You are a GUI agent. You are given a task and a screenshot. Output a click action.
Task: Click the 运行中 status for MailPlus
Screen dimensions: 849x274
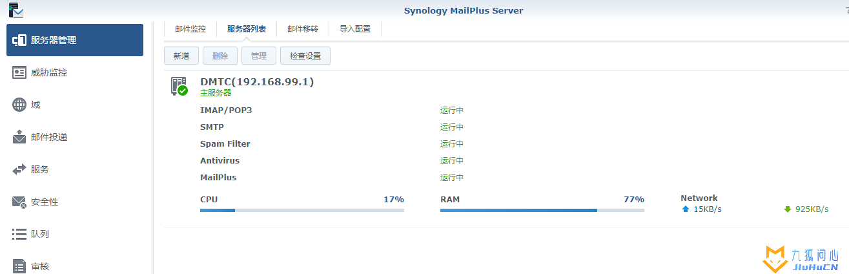pos(452,178)
